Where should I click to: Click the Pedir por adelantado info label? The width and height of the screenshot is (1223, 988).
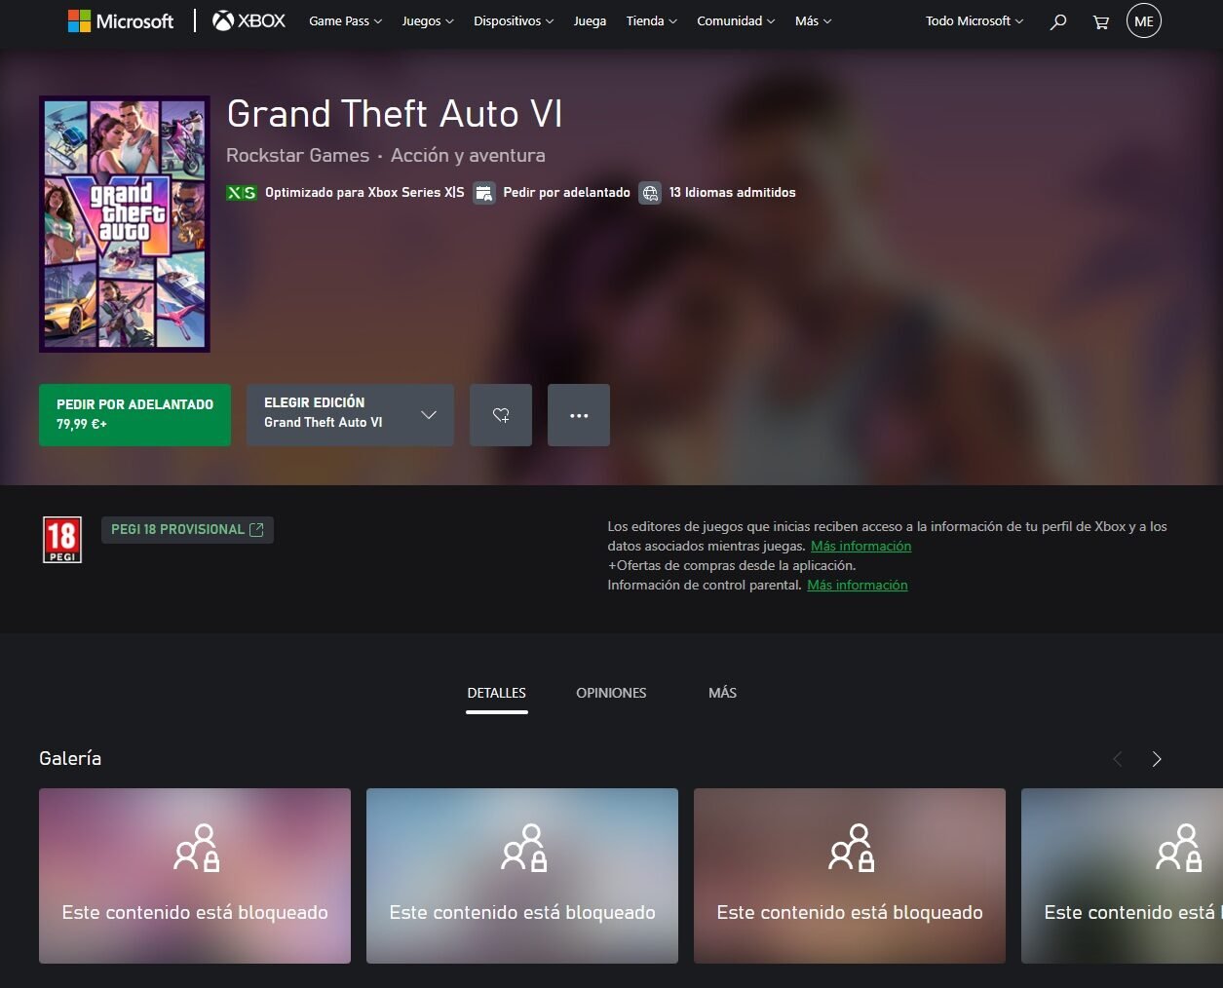[566, 193]
